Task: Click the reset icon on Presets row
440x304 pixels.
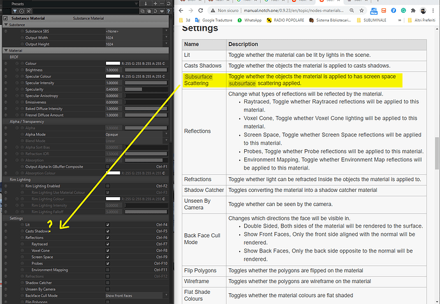Action: (168, 4)
